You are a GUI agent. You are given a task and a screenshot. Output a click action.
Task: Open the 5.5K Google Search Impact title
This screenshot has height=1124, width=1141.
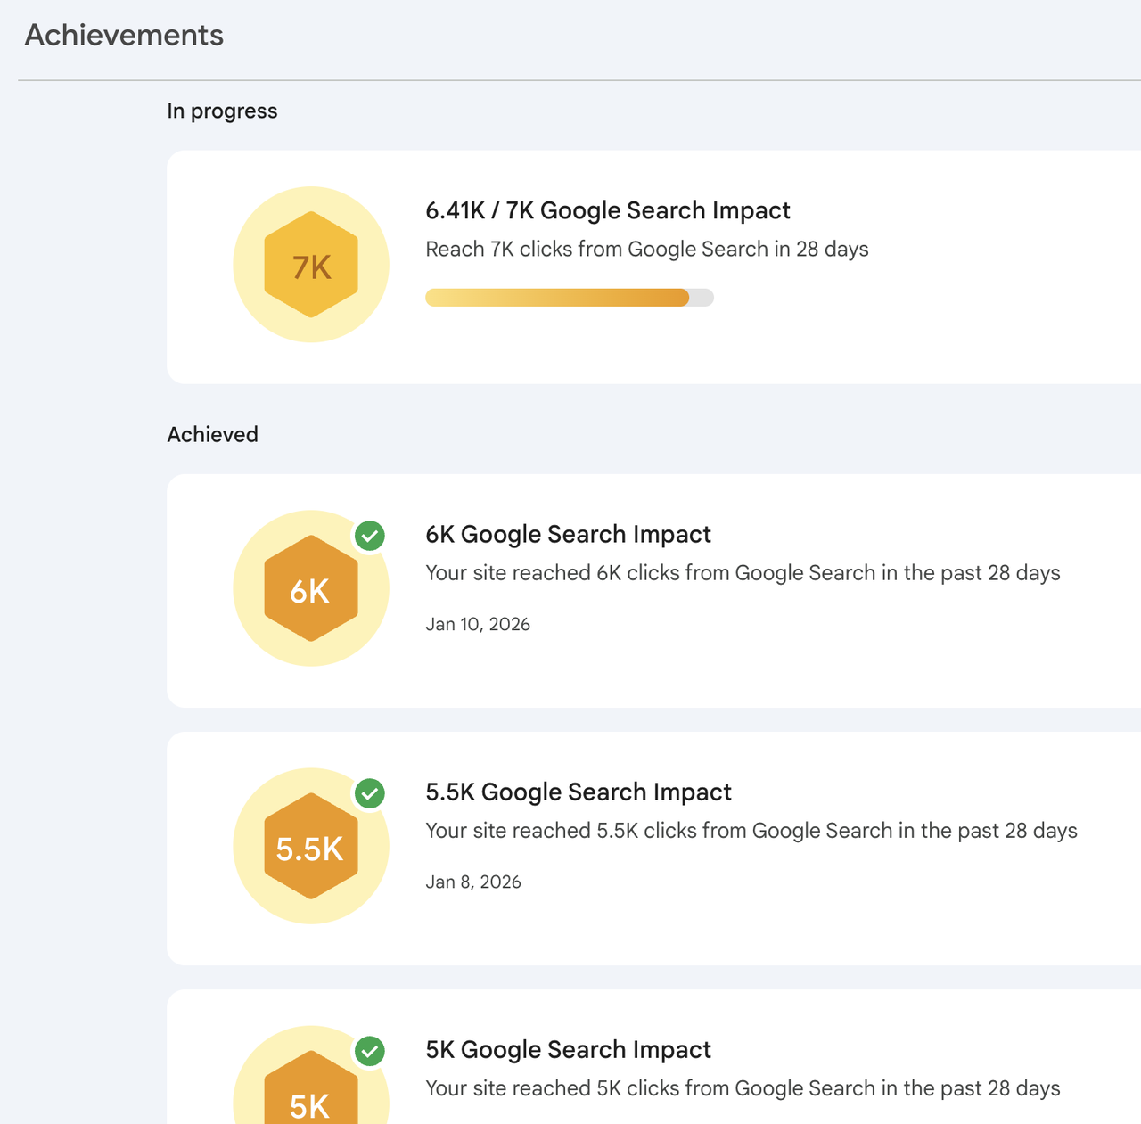coord(578,792)
